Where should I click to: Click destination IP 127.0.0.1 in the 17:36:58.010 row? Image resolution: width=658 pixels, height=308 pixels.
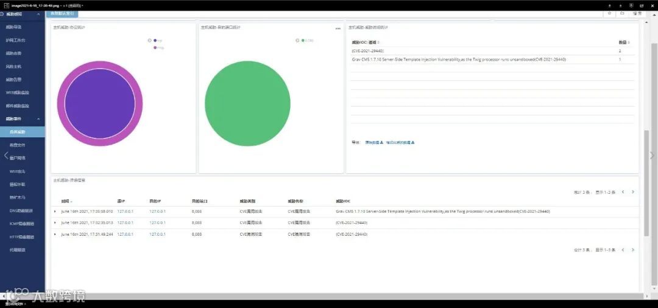[157, 211]
